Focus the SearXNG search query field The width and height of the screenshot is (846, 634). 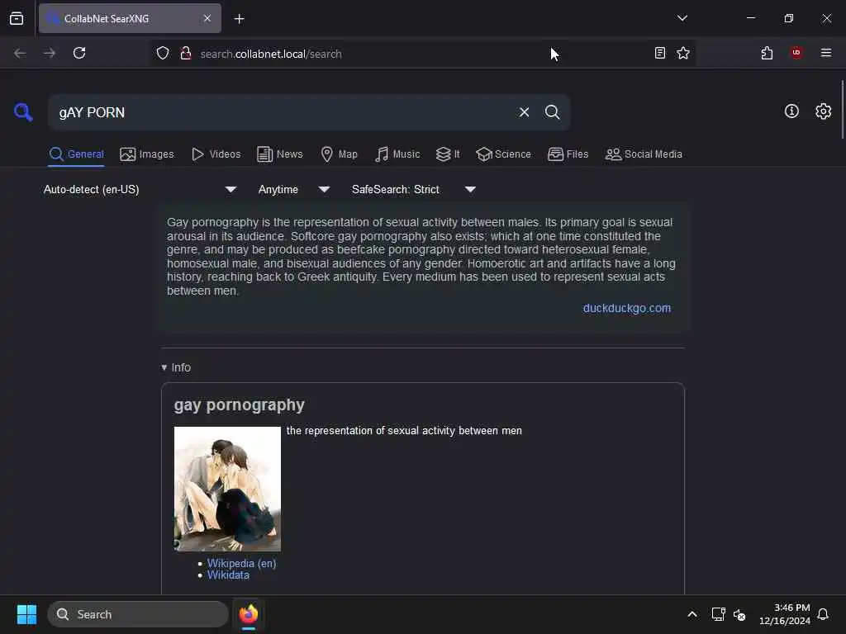tap(283, 112)
